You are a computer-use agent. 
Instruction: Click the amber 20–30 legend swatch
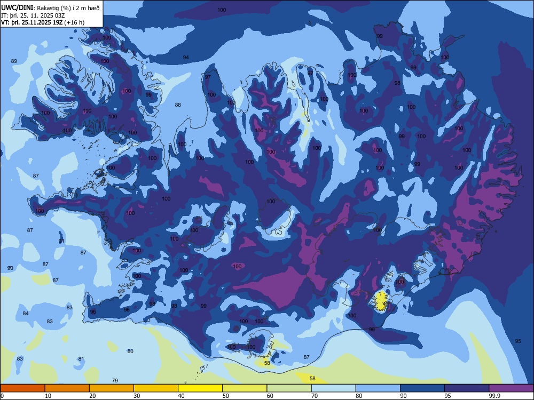point(112,388)
